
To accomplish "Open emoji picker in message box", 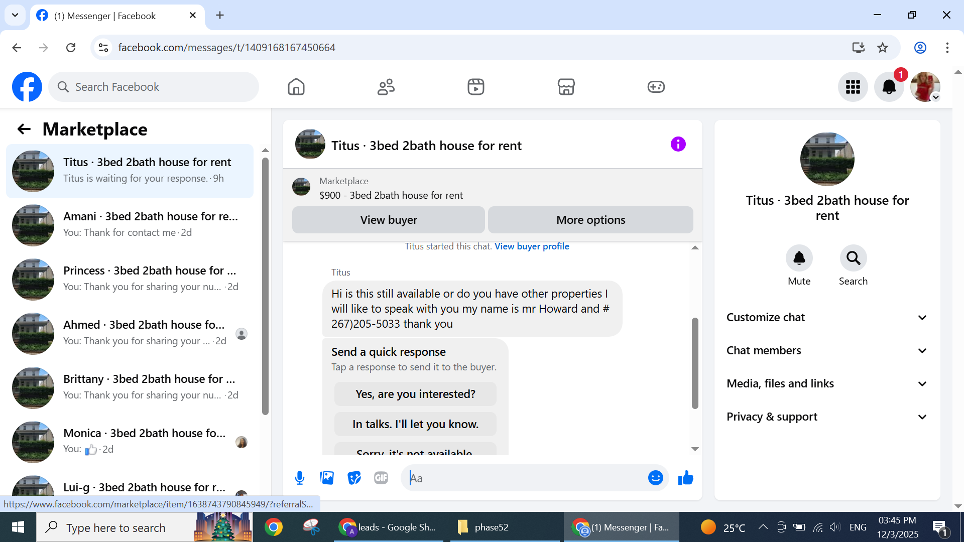I will coord(655,478).
